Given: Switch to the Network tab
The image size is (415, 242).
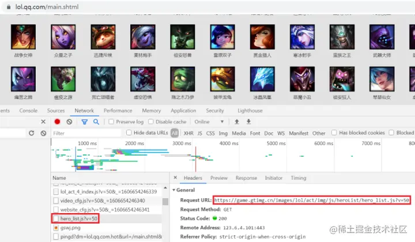Looking at the screenshot, I should coord(84,111).
